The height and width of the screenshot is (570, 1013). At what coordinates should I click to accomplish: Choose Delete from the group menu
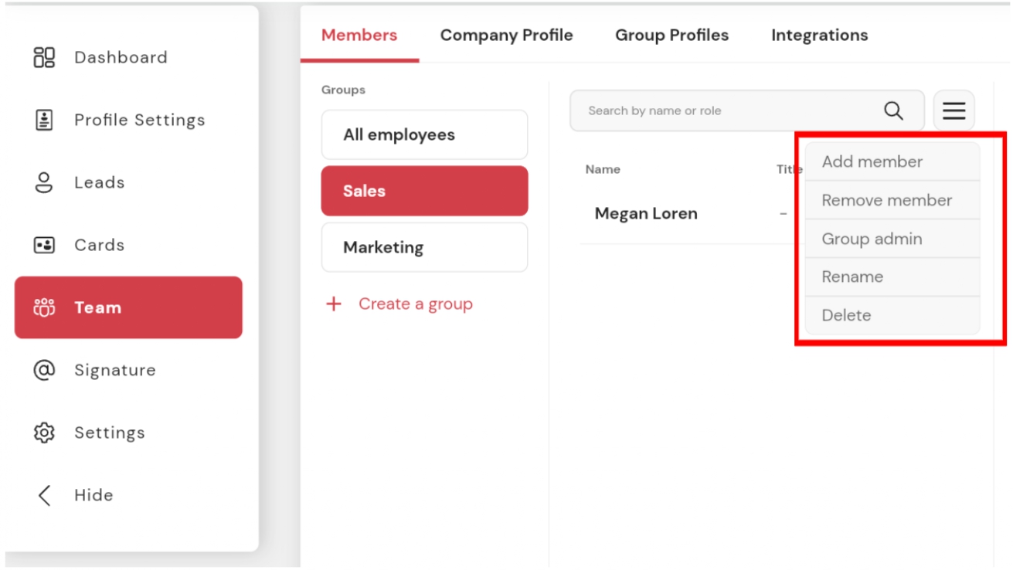pos(892,315)
